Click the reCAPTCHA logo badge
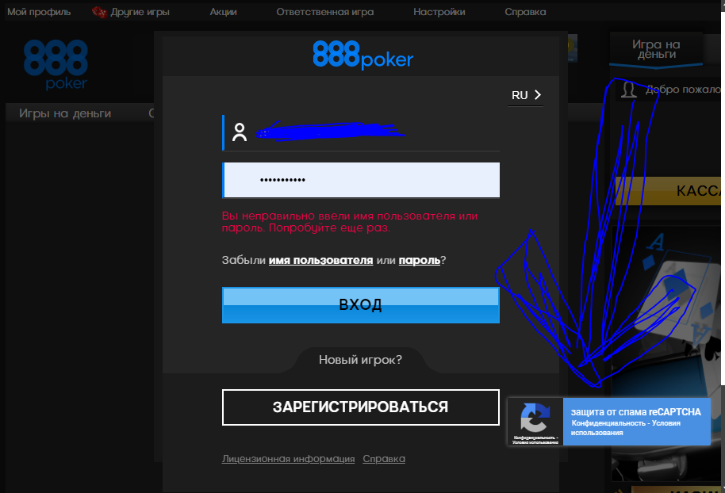725x493 pixels. coord(535,417)
